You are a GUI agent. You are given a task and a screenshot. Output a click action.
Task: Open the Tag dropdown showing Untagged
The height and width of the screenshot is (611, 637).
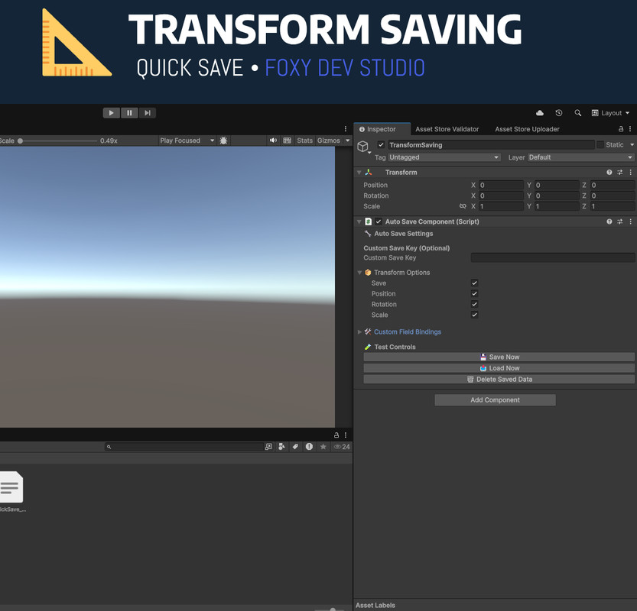point(444,157)
